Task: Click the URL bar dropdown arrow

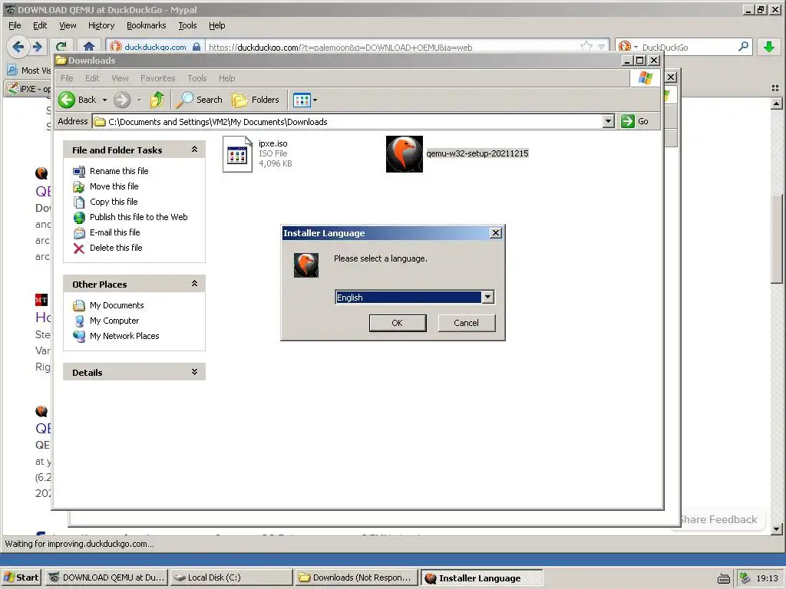Action: point(601,47)
